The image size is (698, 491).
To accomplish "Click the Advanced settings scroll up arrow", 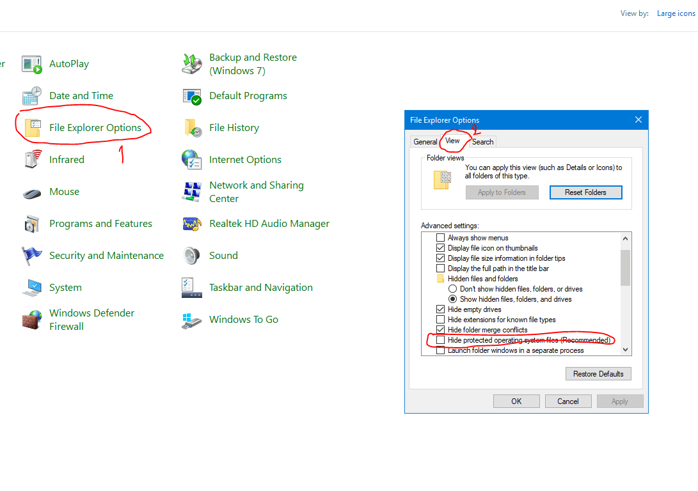I will [x=626, y=238].
